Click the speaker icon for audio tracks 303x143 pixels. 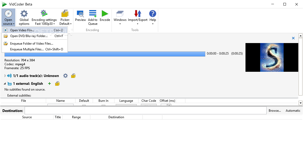coord(9,76)
